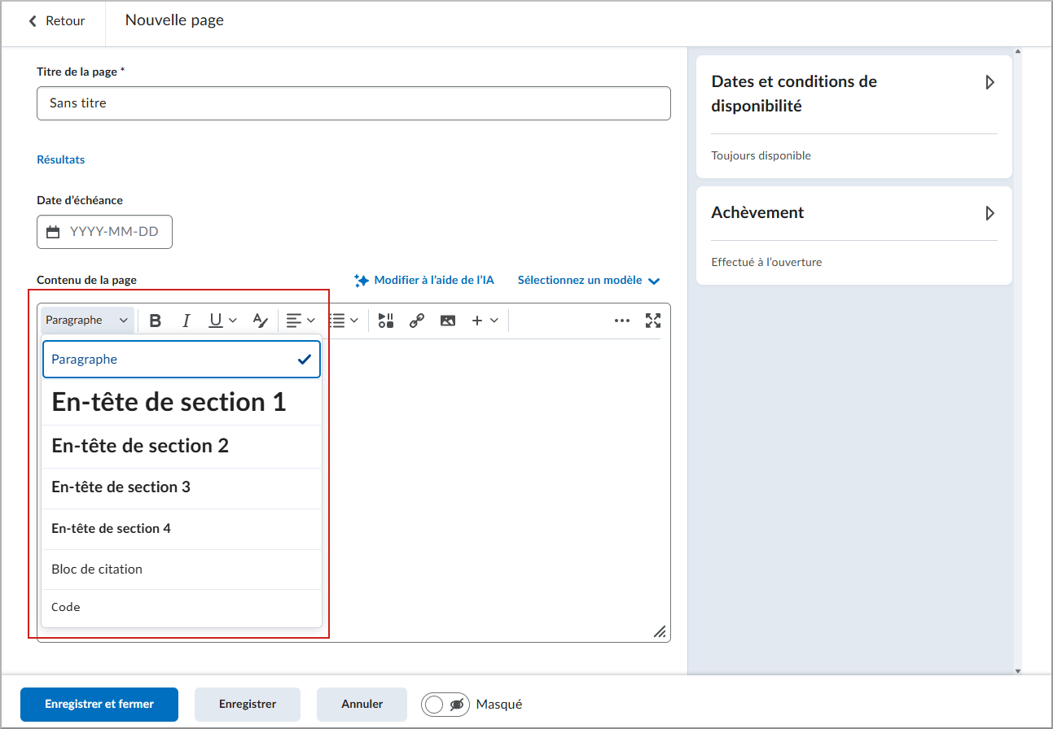Click the underline formatting icon
The image size is (1053, 729).
click(x=216, y=321)
